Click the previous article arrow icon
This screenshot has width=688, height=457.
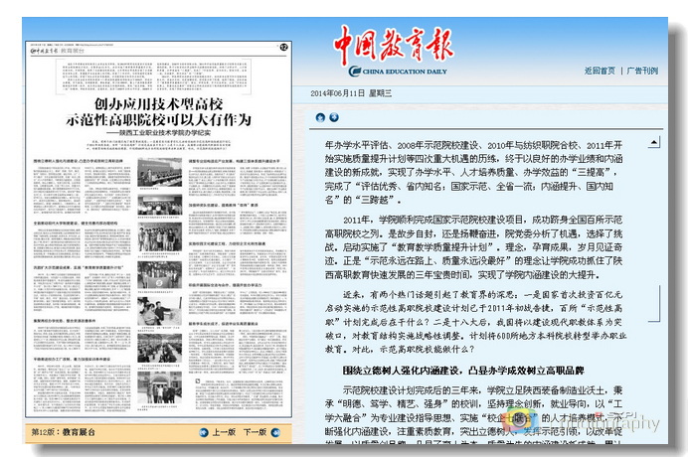pyautogui.click(x=319, y=118)
